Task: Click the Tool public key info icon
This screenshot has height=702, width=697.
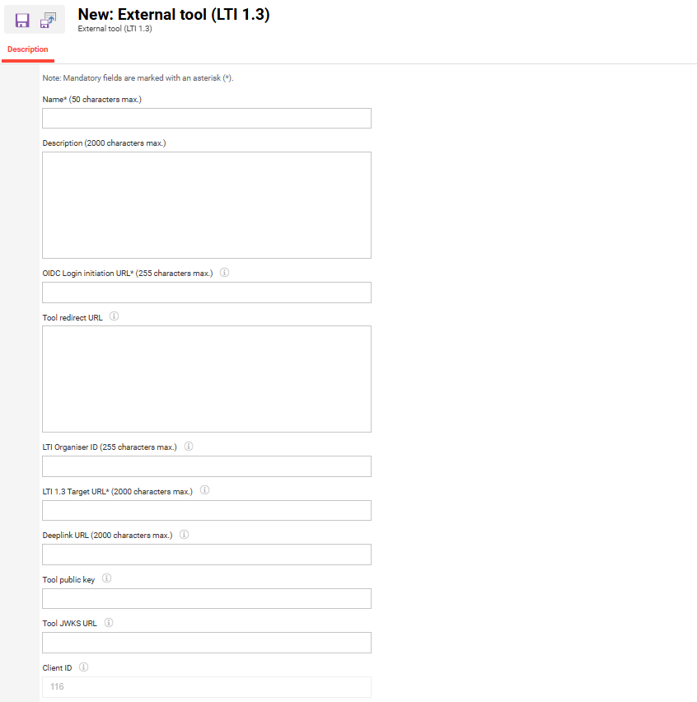Action: [x=106, y=578]
